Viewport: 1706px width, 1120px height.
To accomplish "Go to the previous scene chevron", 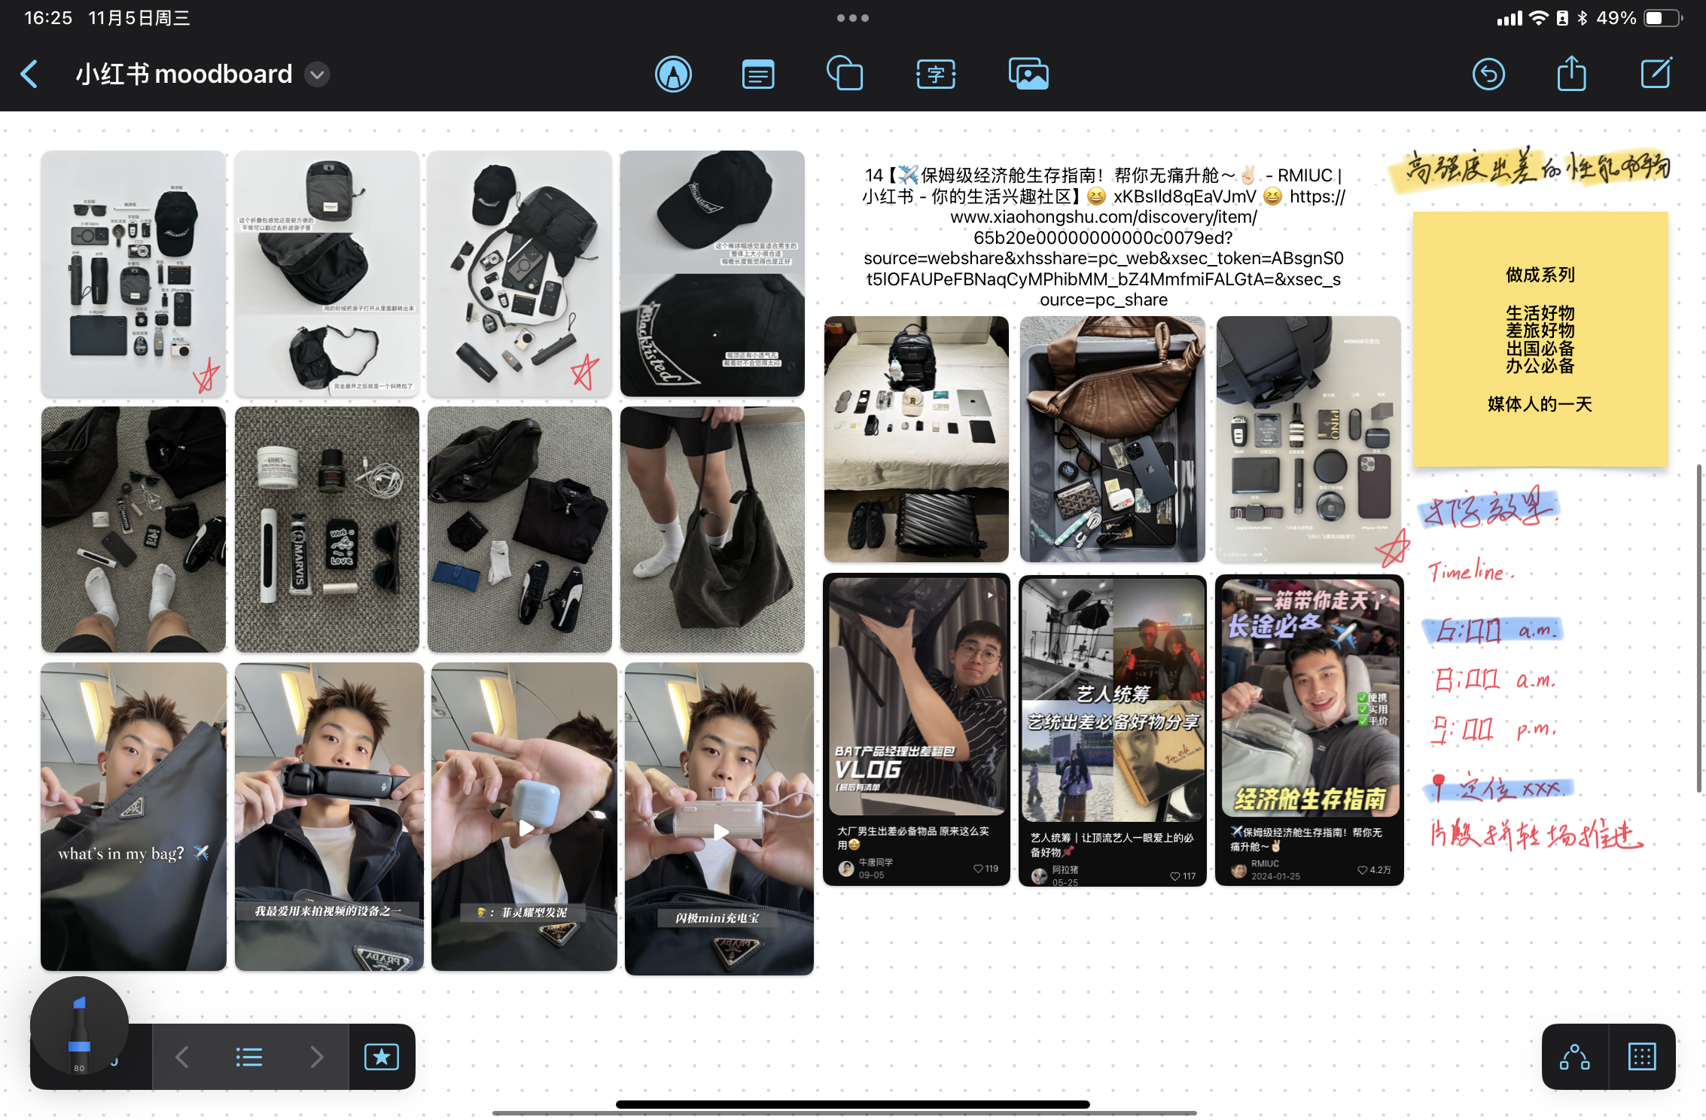I will pos(182,1057).
